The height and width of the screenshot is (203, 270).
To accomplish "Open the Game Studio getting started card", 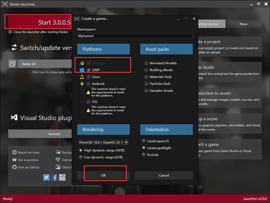I will tap(230, 72).
